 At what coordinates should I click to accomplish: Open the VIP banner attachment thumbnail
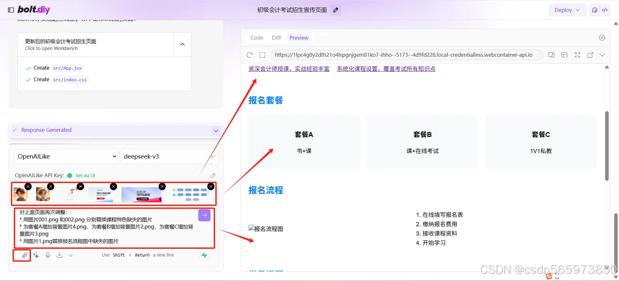point(141,194)
